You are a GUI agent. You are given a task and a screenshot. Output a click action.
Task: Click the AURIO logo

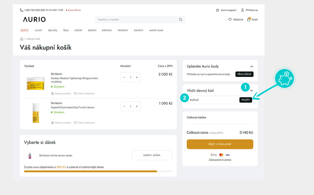coord(34,19)
